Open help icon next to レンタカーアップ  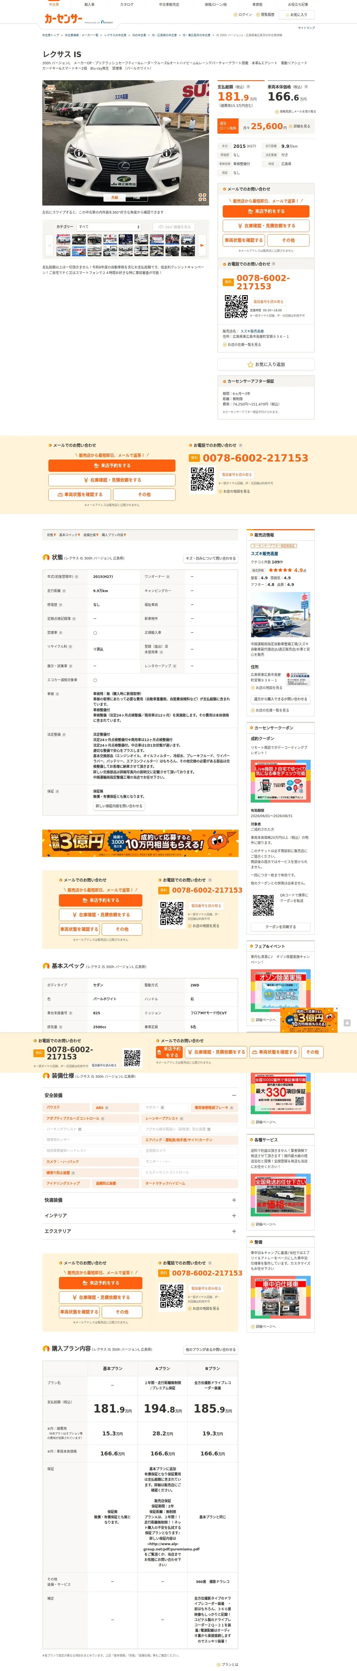(x=175, y=666)
